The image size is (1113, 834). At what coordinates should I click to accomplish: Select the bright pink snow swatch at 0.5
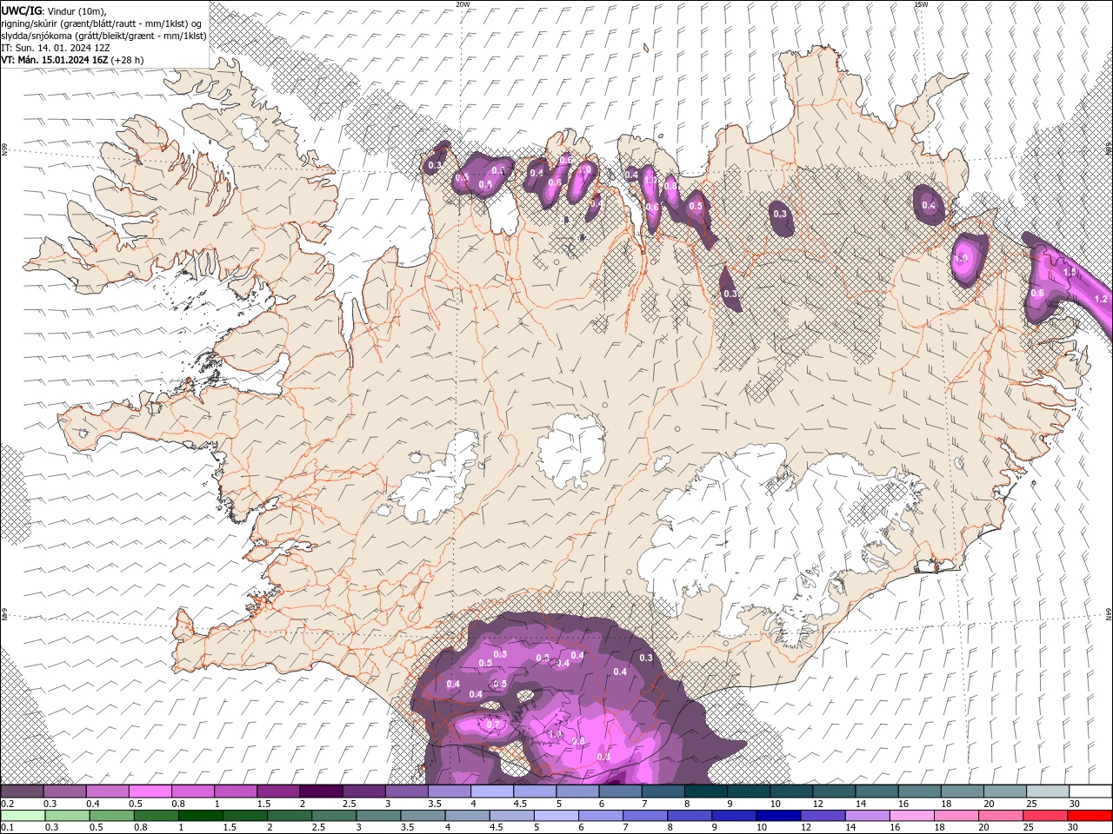coord(150,791)
